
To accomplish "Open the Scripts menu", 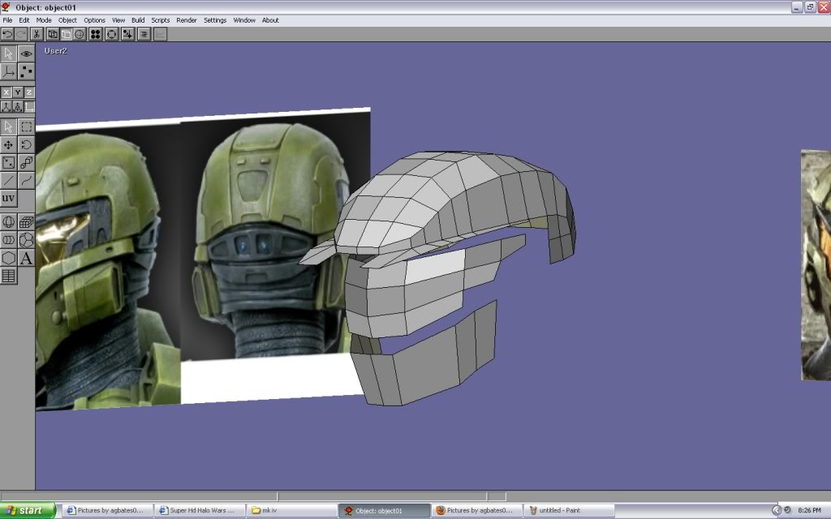I will pyautogui.click(x=160, y=20).
